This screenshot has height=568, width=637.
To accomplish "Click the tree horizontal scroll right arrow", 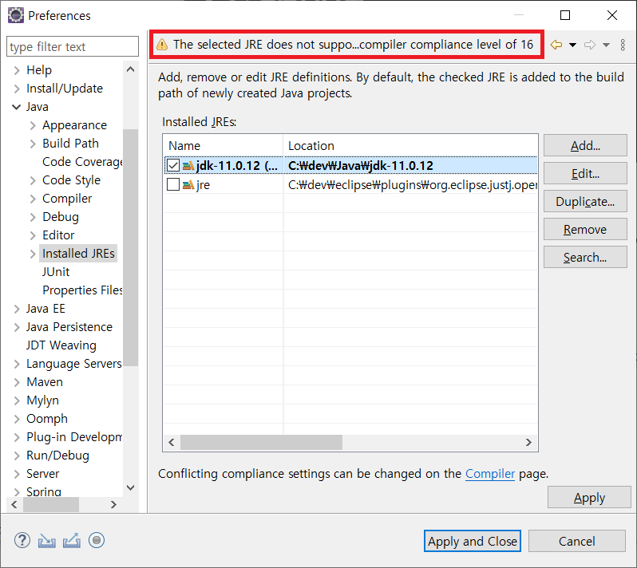I will tap(113, 504).
